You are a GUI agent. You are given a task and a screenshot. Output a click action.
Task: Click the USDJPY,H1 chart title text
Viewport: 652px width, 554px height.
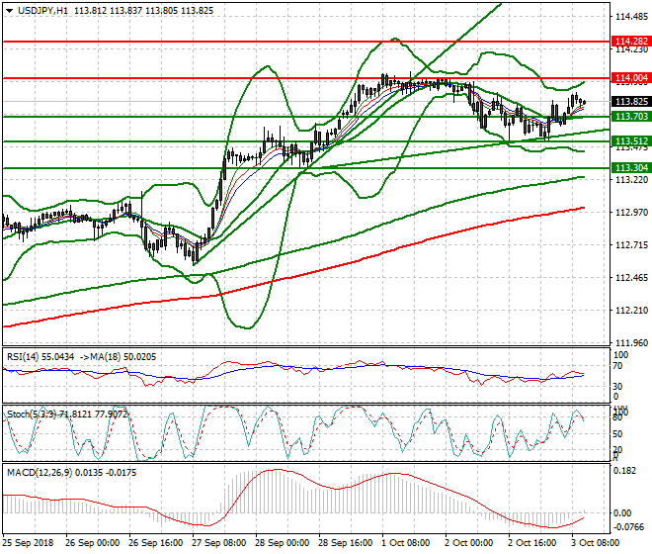(42, 11)
